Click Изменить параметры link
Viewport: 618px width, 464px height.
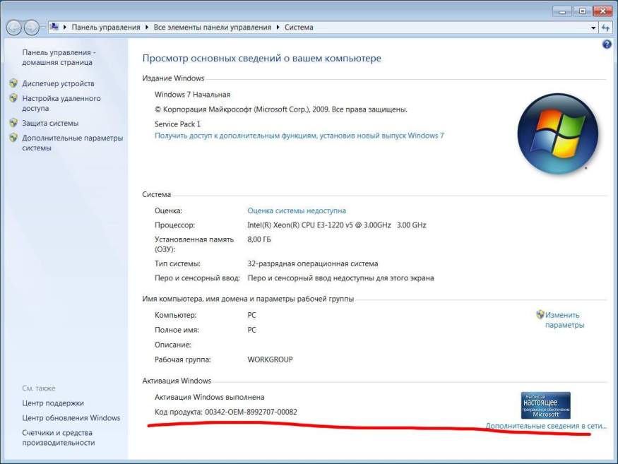pyautogui.click(x=564, y=320)
